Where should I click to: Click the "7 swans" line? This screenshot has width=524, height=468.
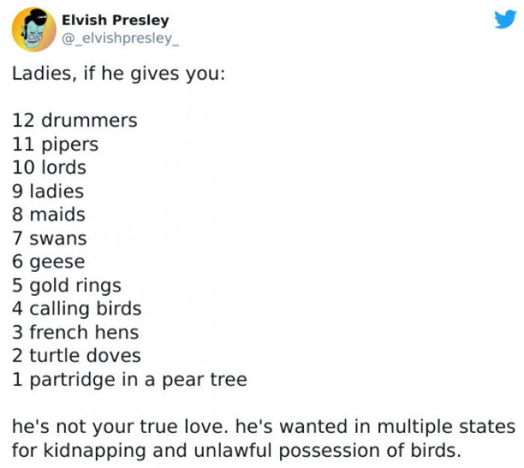(49, 238)
